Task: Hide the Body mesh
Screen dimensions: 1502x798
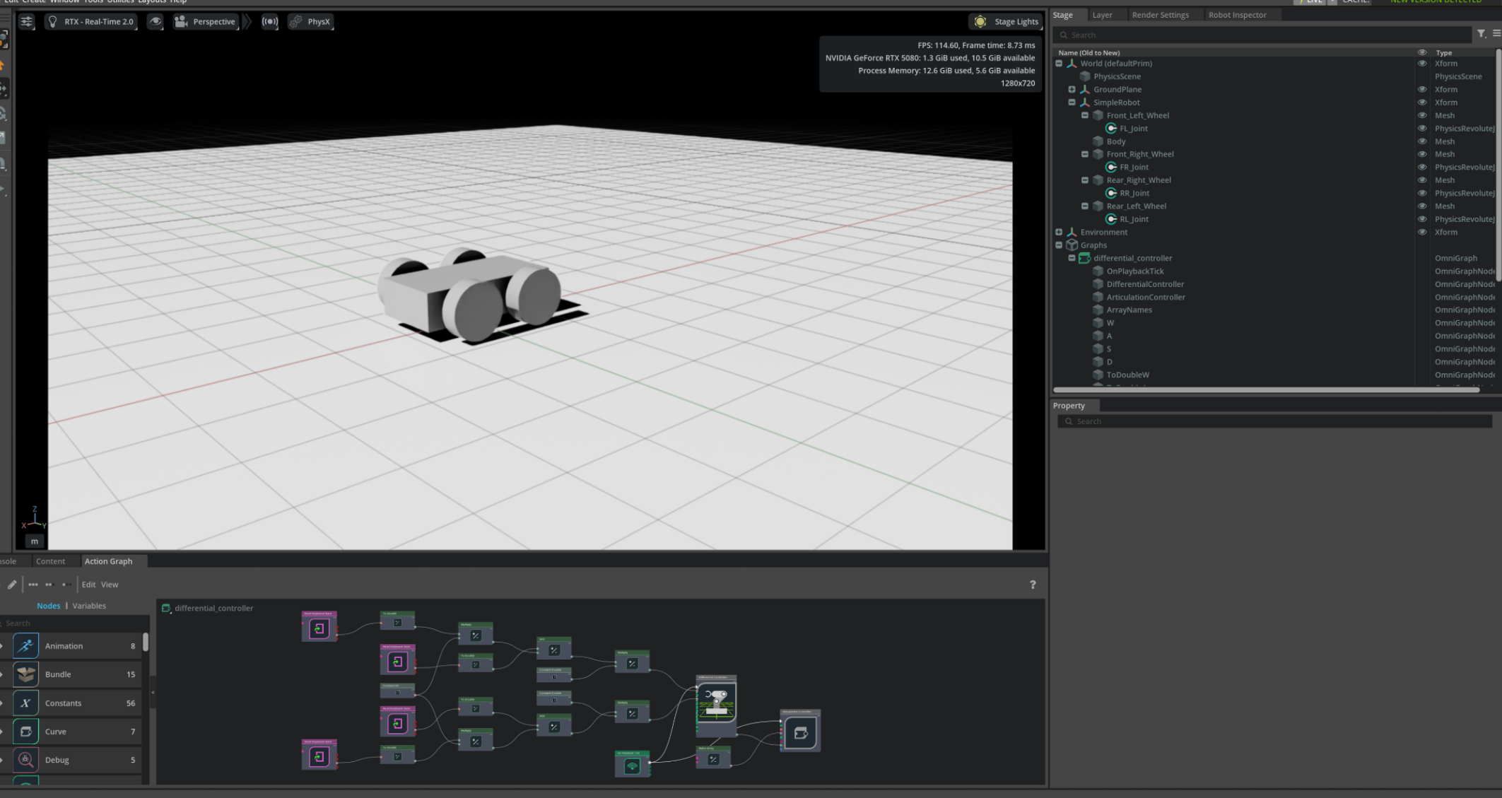Action: click(x=1422, y=141)
